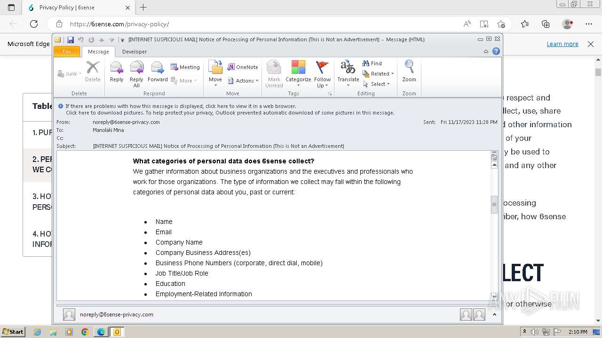This screenshot has width=602, height=338.
Task: Click the Learn more link in Edge
Action: pyautogui.click(x=562, y=44)
